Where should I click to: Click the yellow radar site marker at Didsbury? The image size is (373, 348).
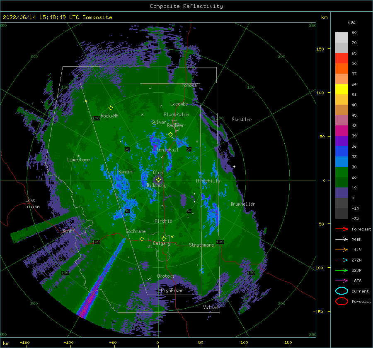point(158,180)
